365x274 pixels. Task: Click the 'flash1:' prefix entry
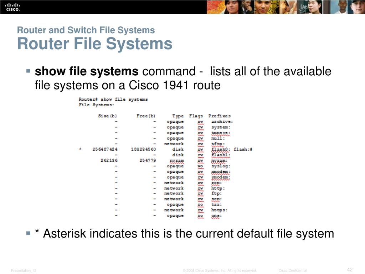point(221,155)
